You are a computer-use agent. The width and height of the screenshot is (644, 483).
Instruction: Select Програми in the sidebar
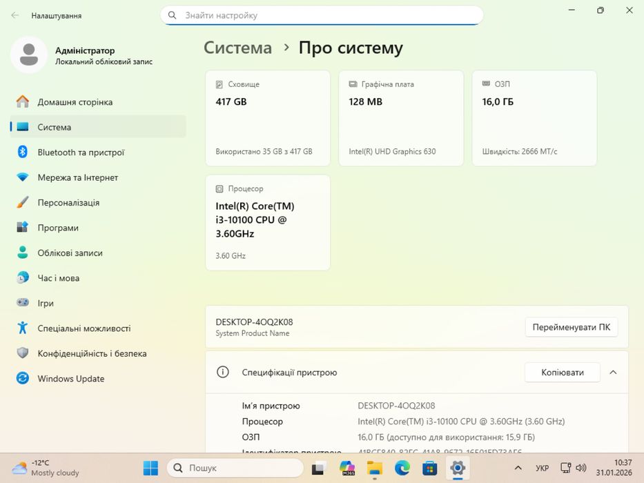pos(98,227)
